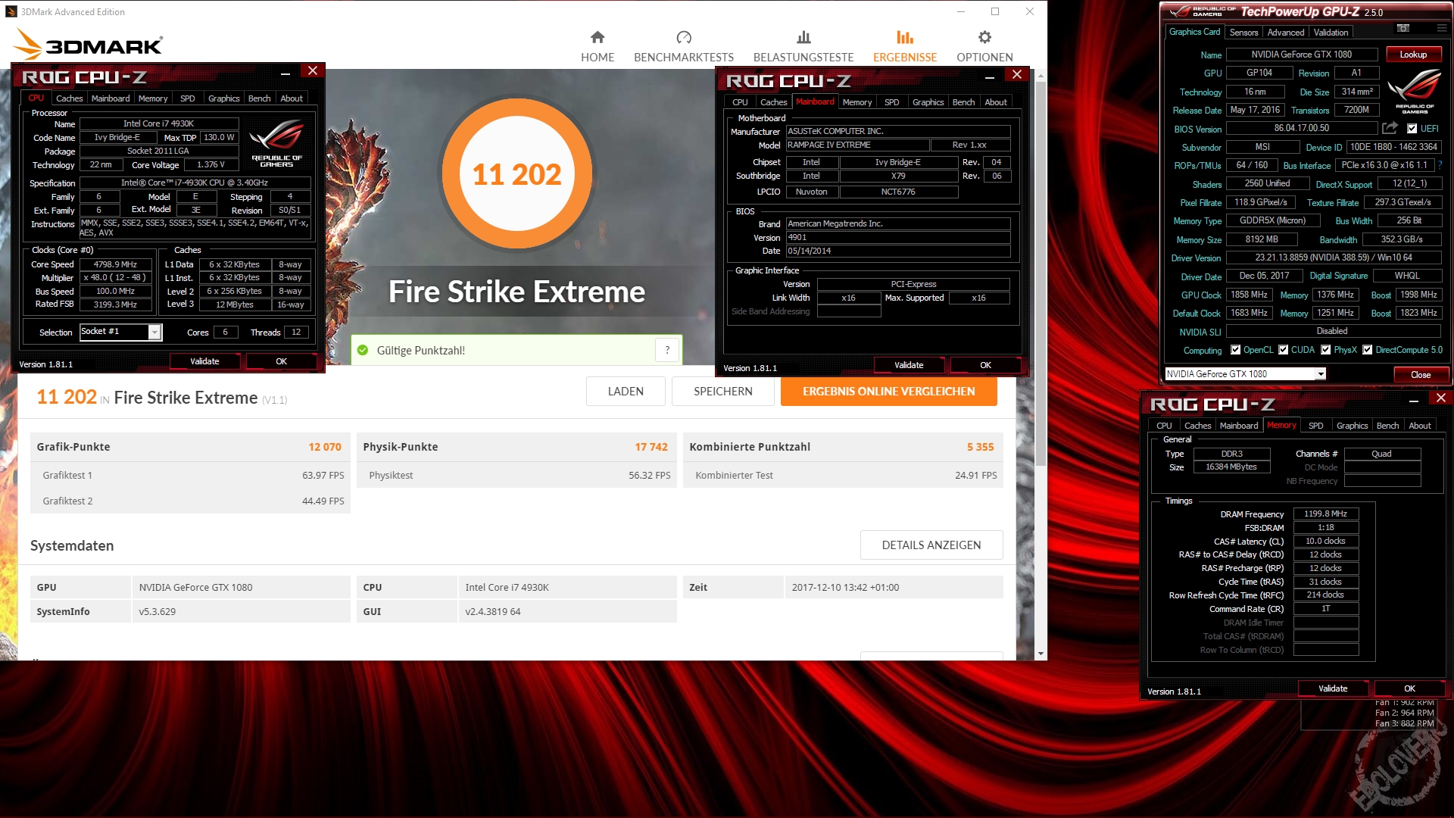This screenshot has width=1454, height=818.
Task: Open Graphics tab in the CPU-Z Mainboard window
Action: (x=928, y=102)
